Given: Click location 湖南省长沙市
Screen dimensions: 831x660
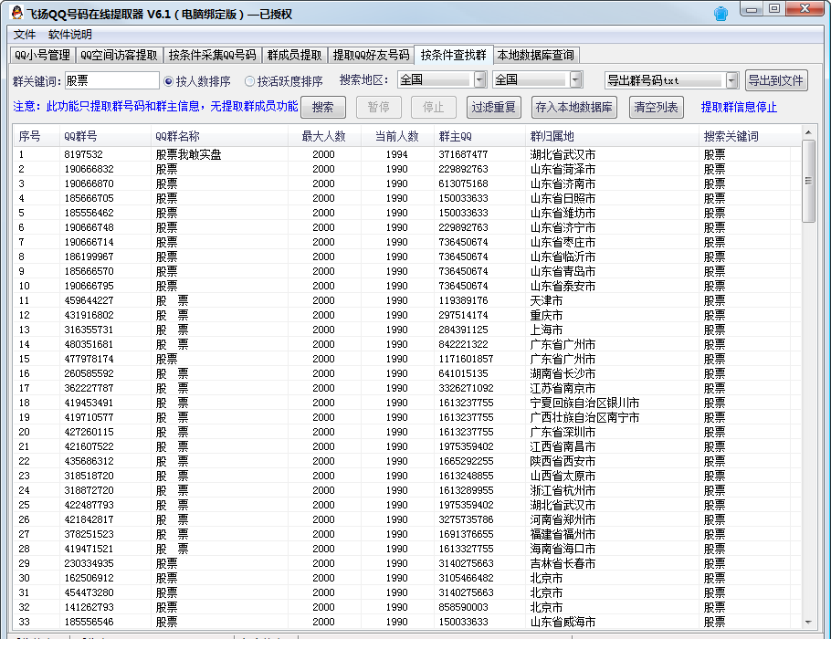Looking at the screenshot, I should [563, 374].
